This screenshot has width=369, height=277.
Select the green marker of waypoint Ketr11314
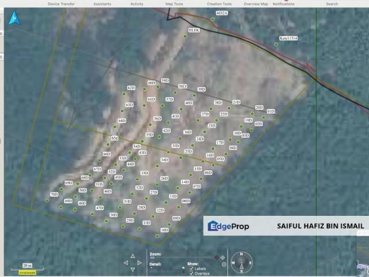point(276,44)
